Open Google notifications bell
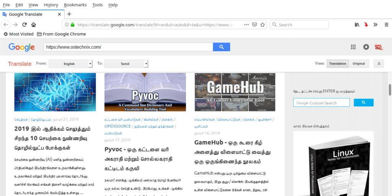 click(x=366, y=47)
